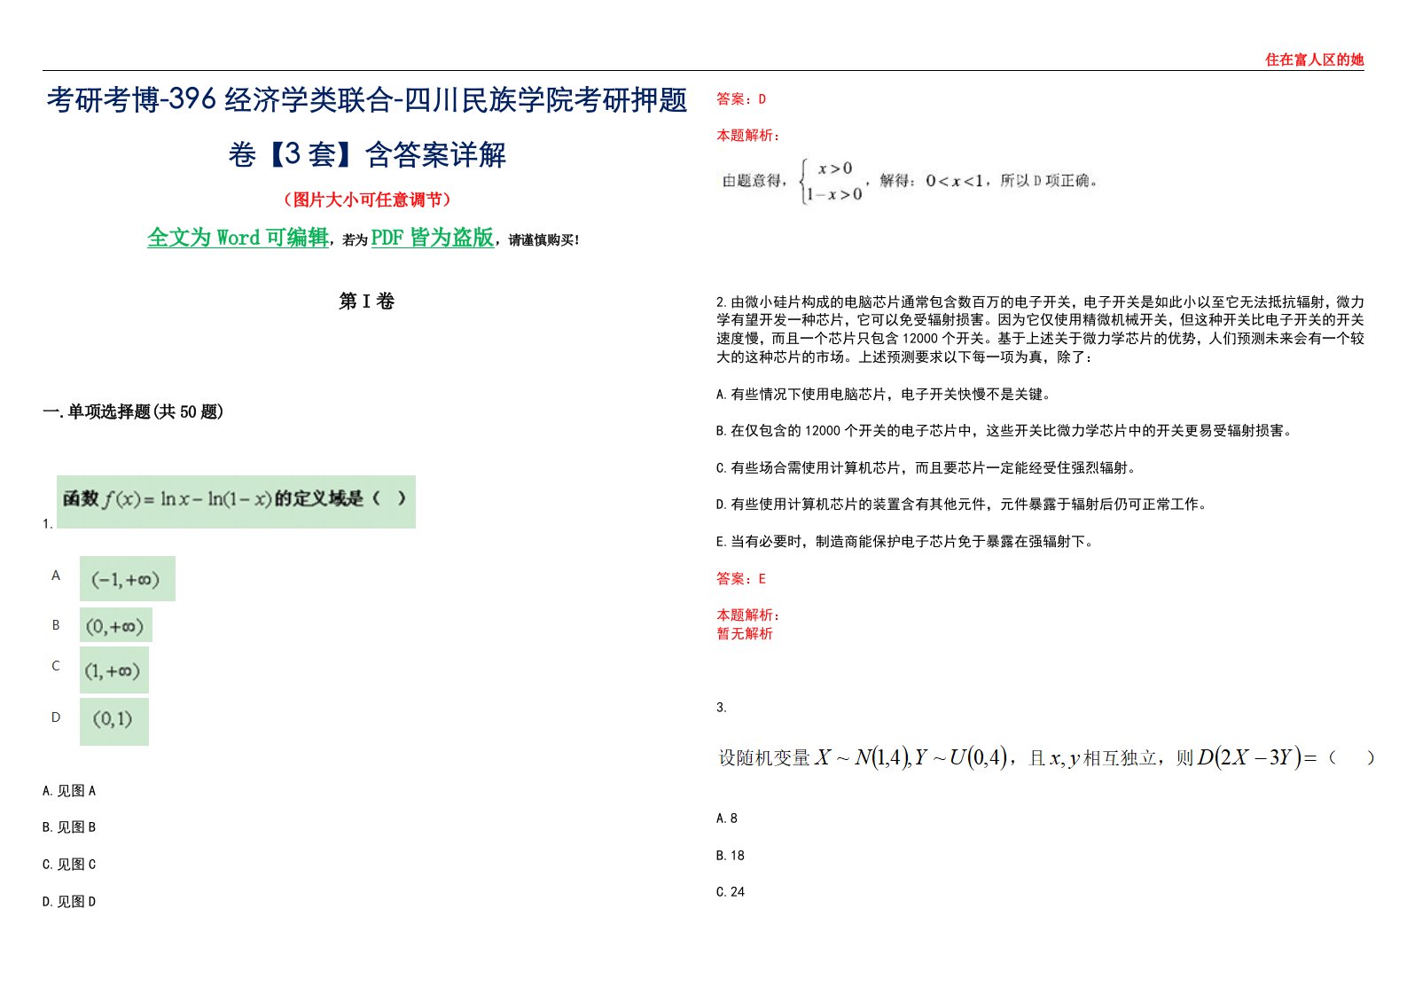Click the document title beginning '考研考博-396'
The width and height of the screenshot is (1407, 995).
point(367,127)
